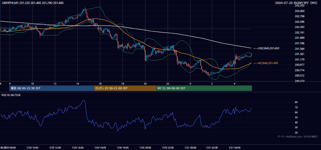Click hour marker 12 under the price chart

[55, 83]
